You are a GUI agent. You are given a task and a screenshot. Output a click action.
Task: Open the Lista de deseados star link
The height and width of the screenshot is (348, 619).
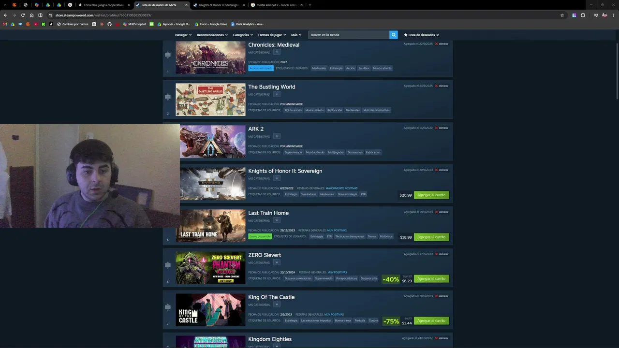[421, 35]
